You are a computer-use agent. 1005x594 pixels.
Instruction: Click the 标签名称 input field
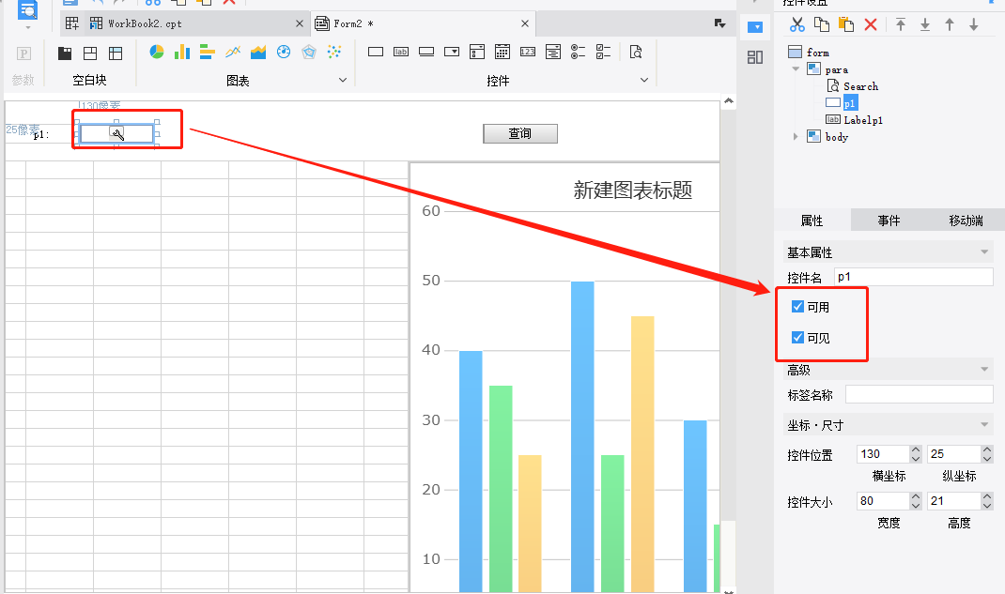[918, 395]
